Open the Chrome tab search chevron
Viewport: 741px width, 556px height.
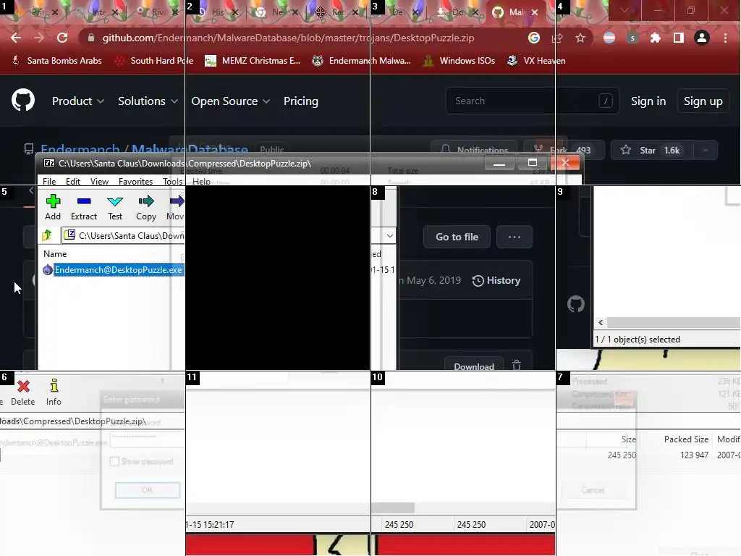coord(624,10)
